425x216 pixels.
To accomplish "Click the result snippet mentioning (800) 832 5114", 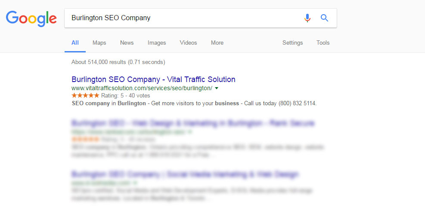I will [x=194, y=103].
